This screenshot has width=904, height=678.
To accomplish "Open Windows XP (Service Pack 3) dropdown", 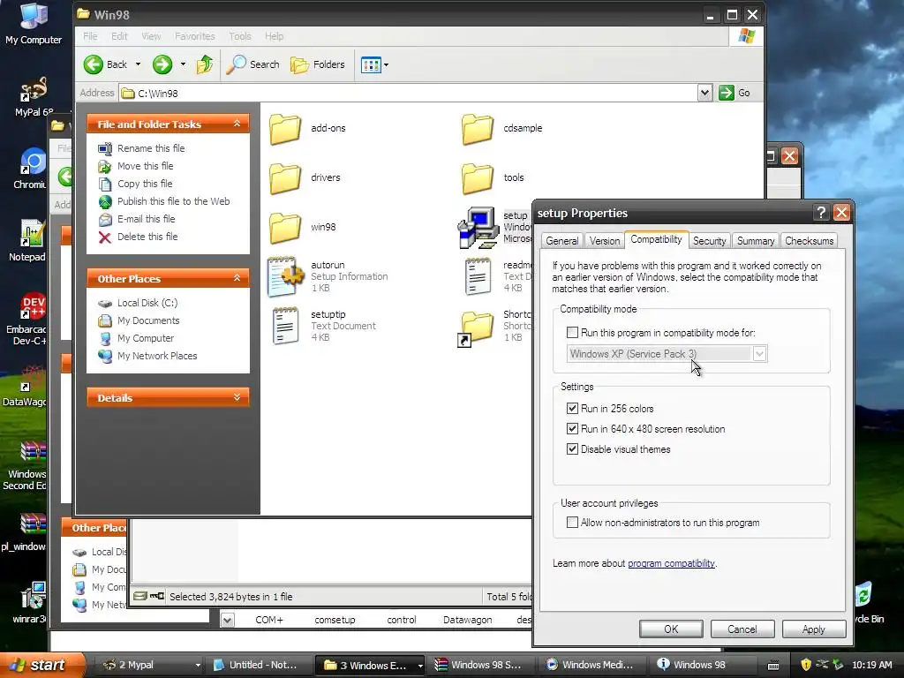I will pos(759,354).
